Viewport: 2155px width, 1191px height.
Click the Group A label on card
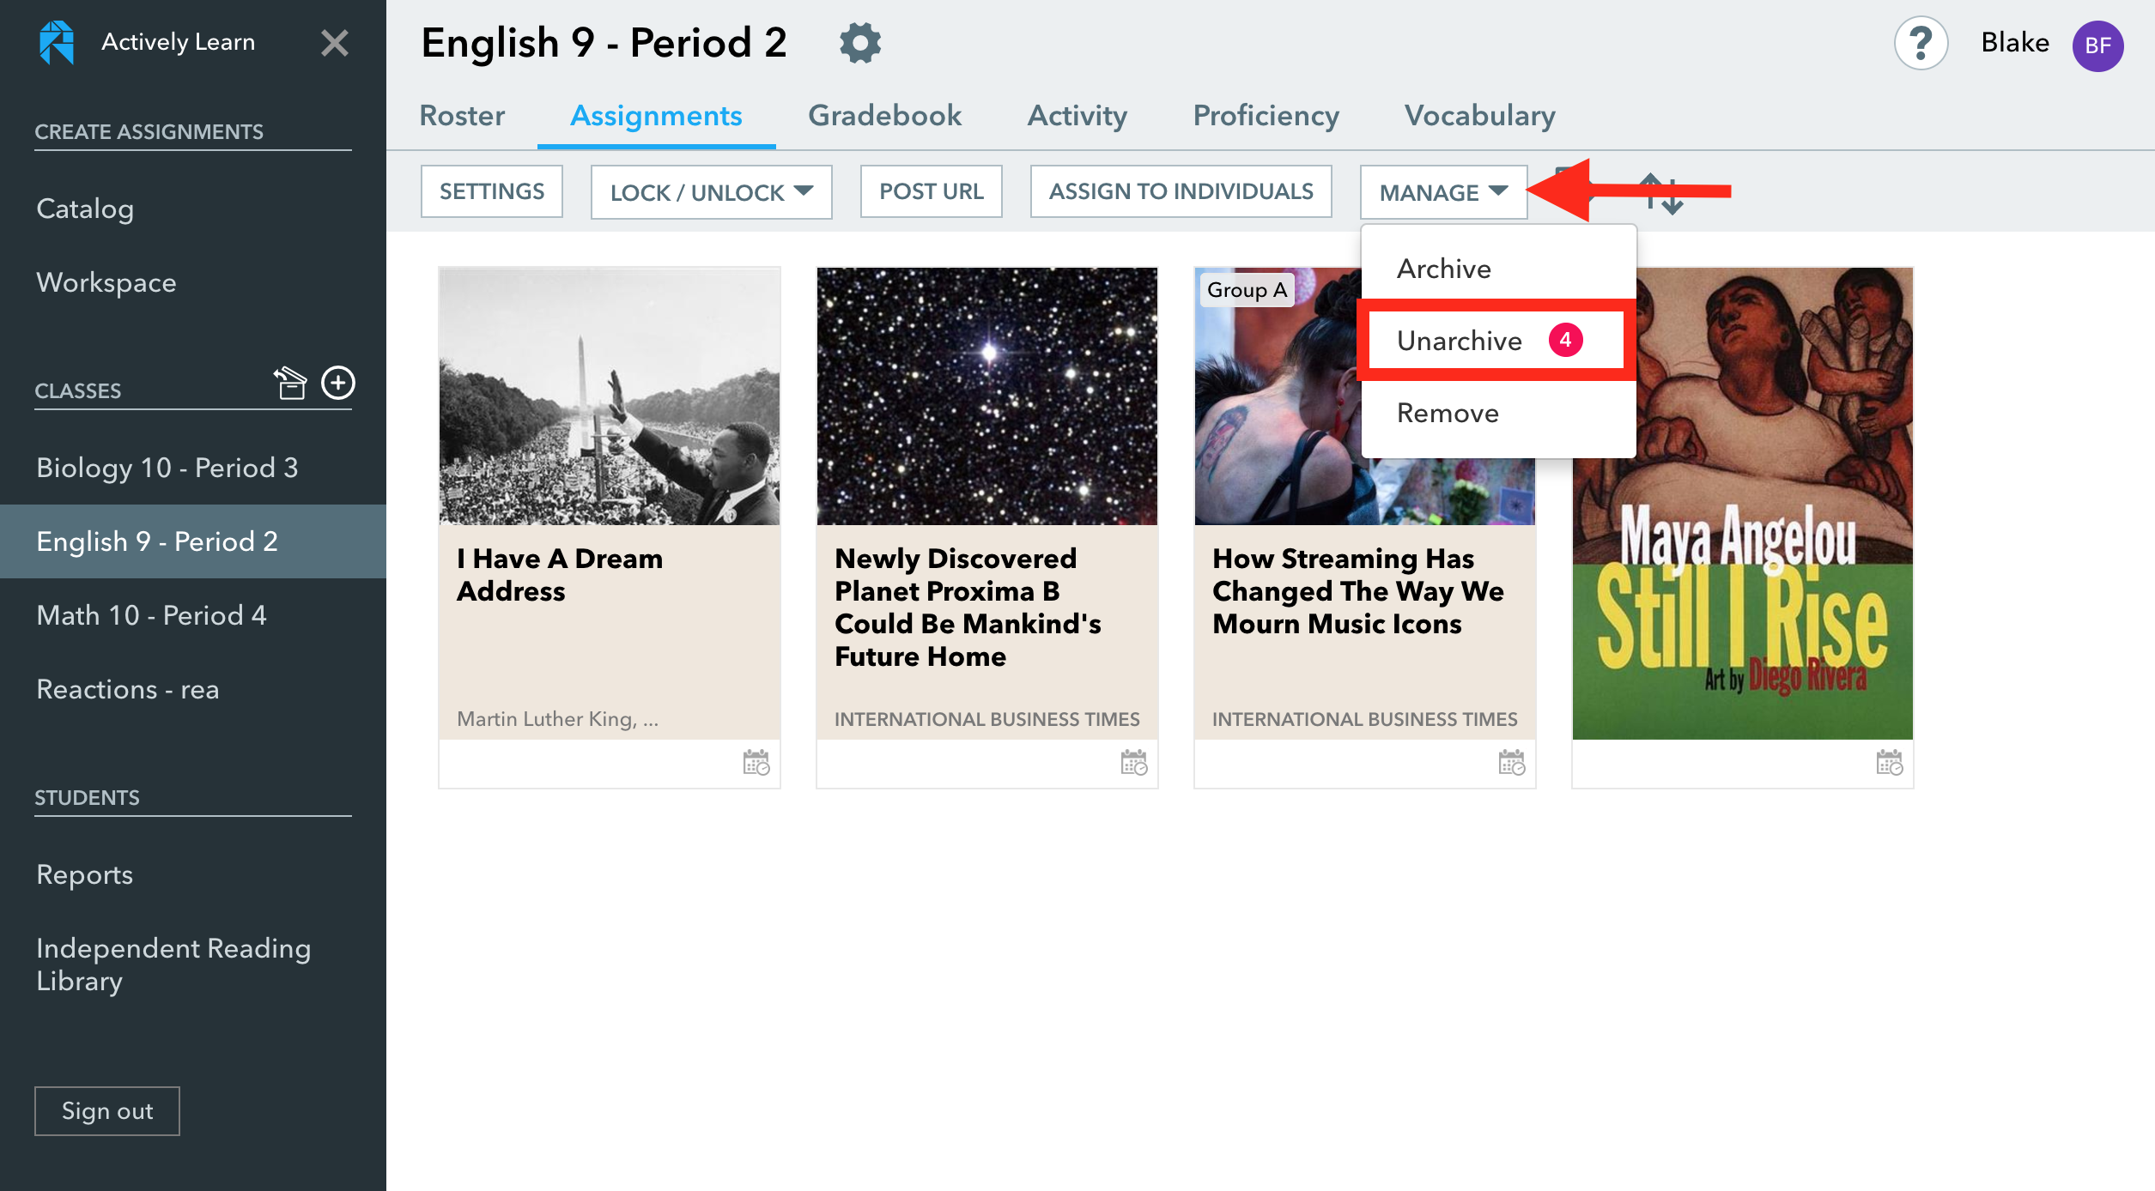click(x=1247, y=290)
